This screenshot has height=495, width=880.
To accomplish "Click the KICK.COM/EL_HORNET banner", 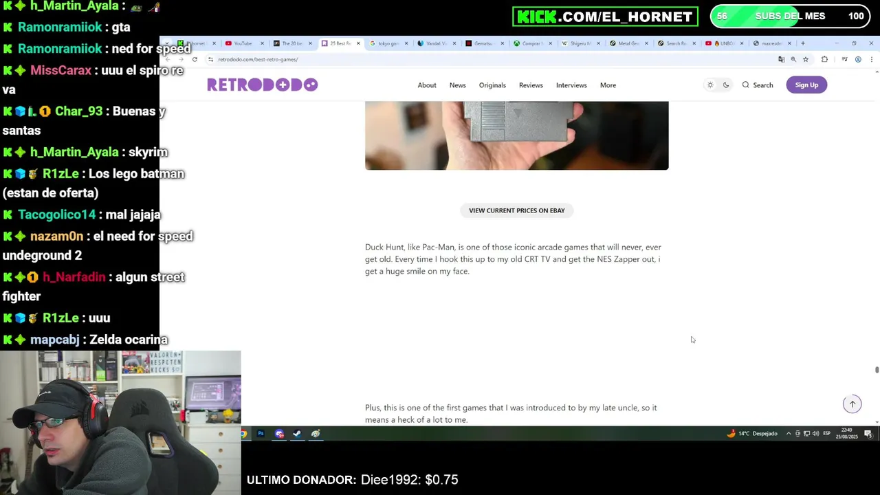I will click(605, 16).
